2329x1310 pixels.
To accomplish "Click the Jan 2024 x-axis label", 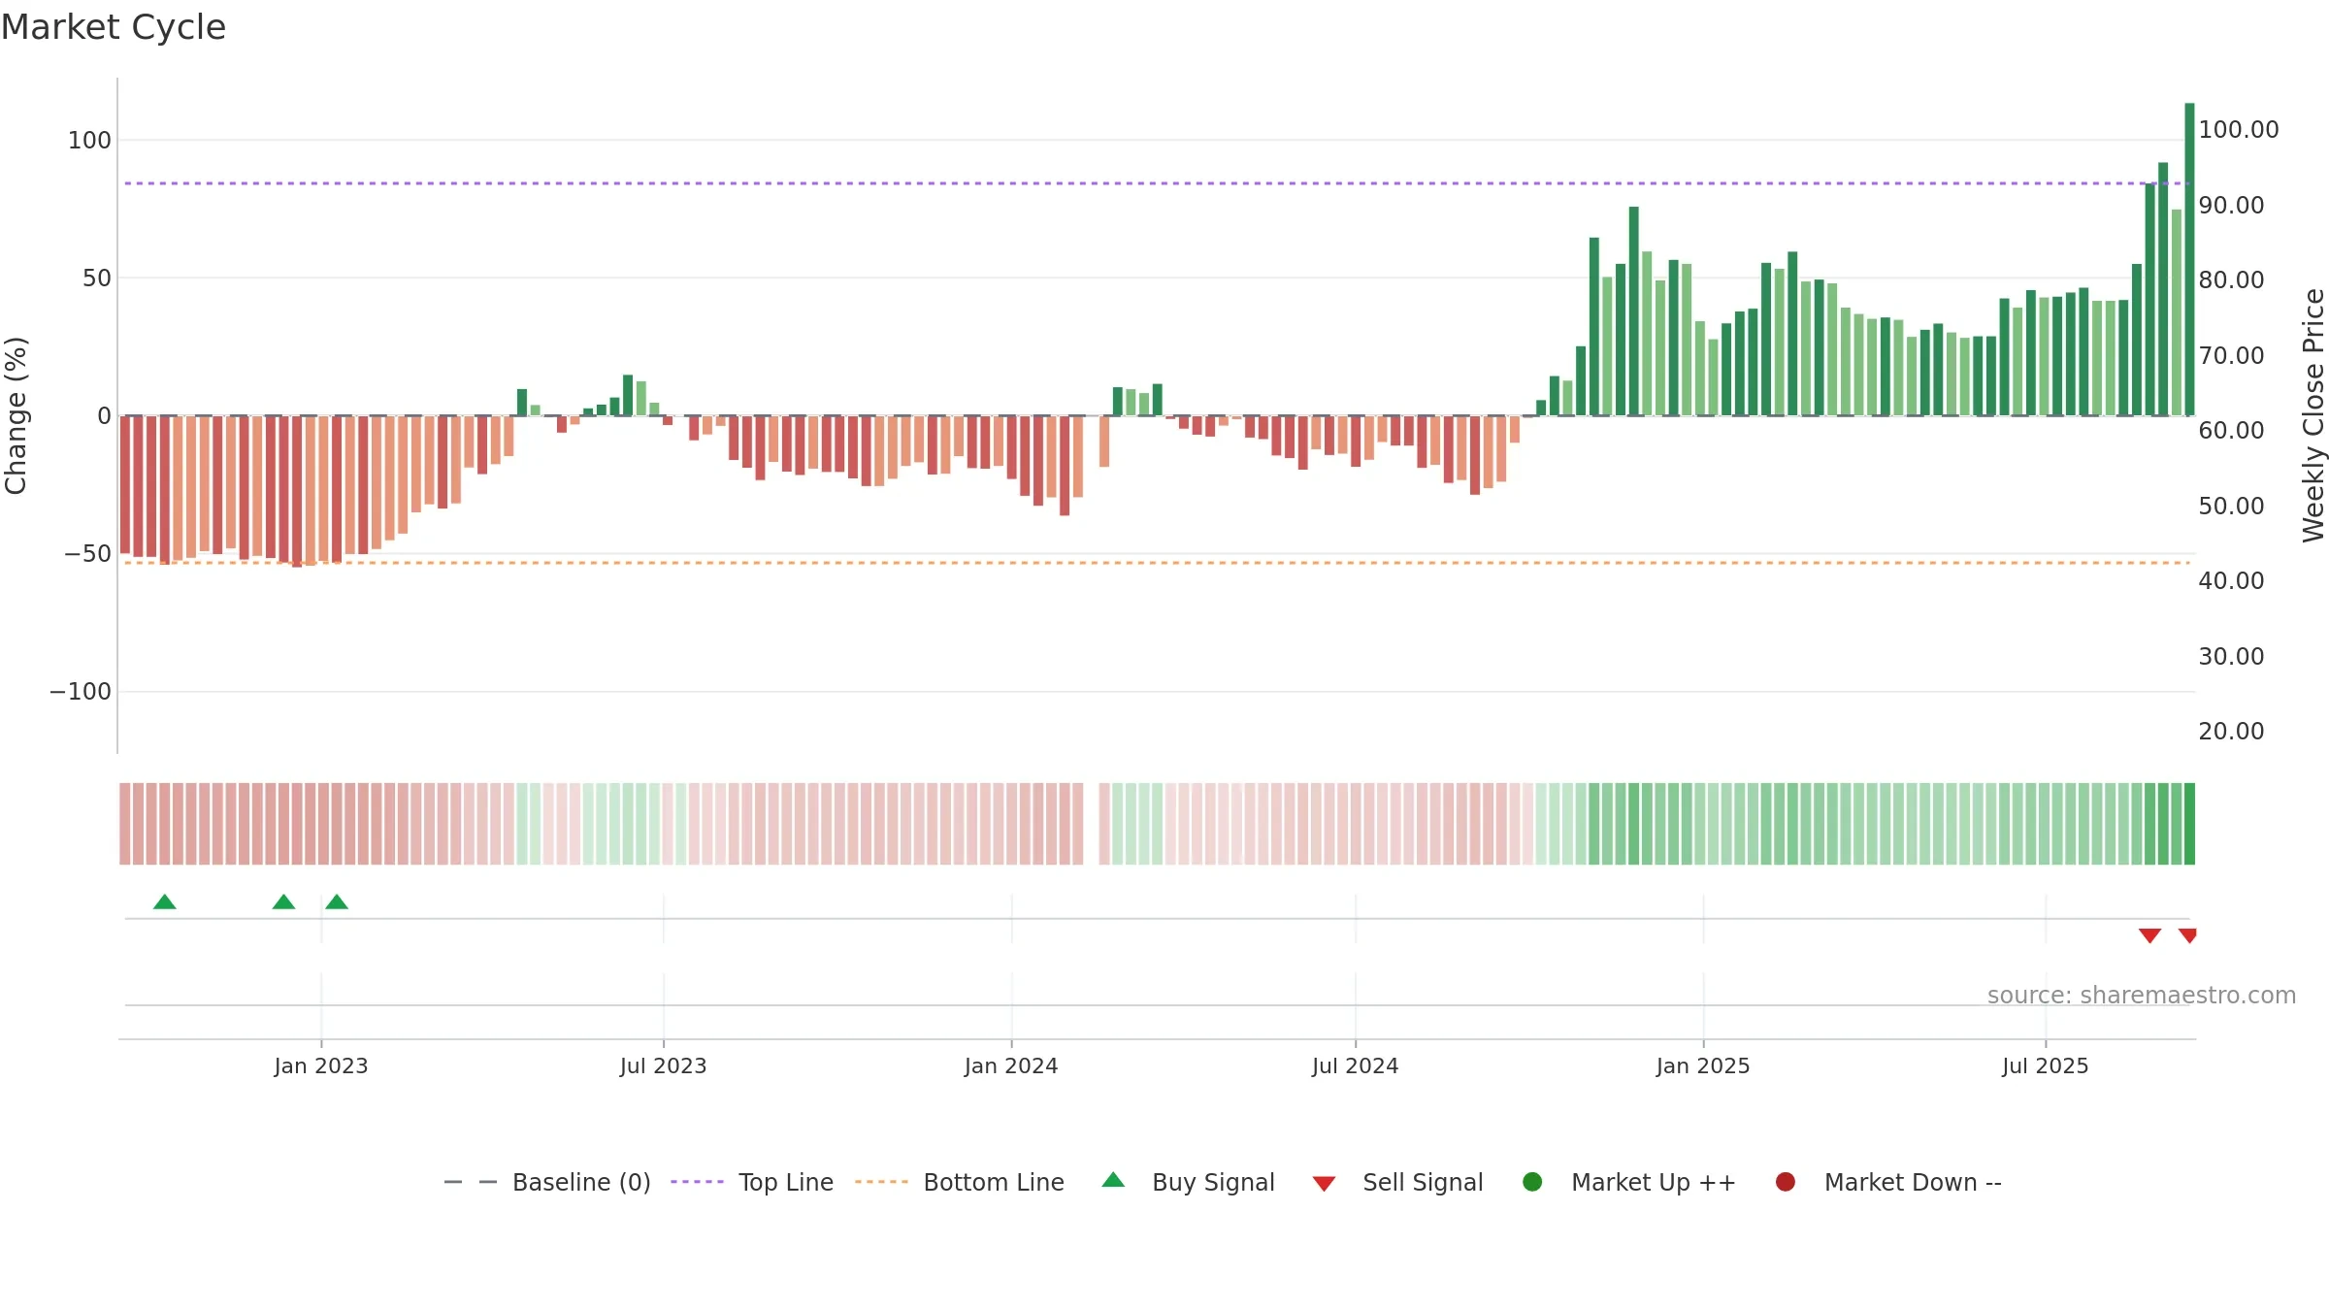I will click(1011, 1065).
